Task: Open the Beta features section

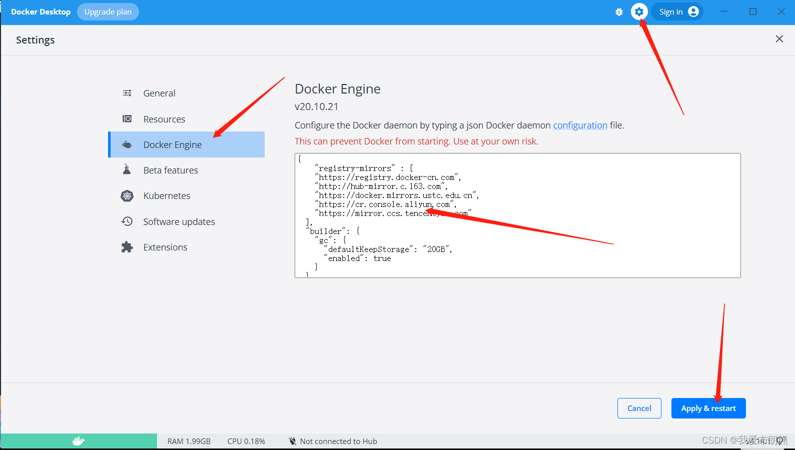Action: click(x=186, y=170)
